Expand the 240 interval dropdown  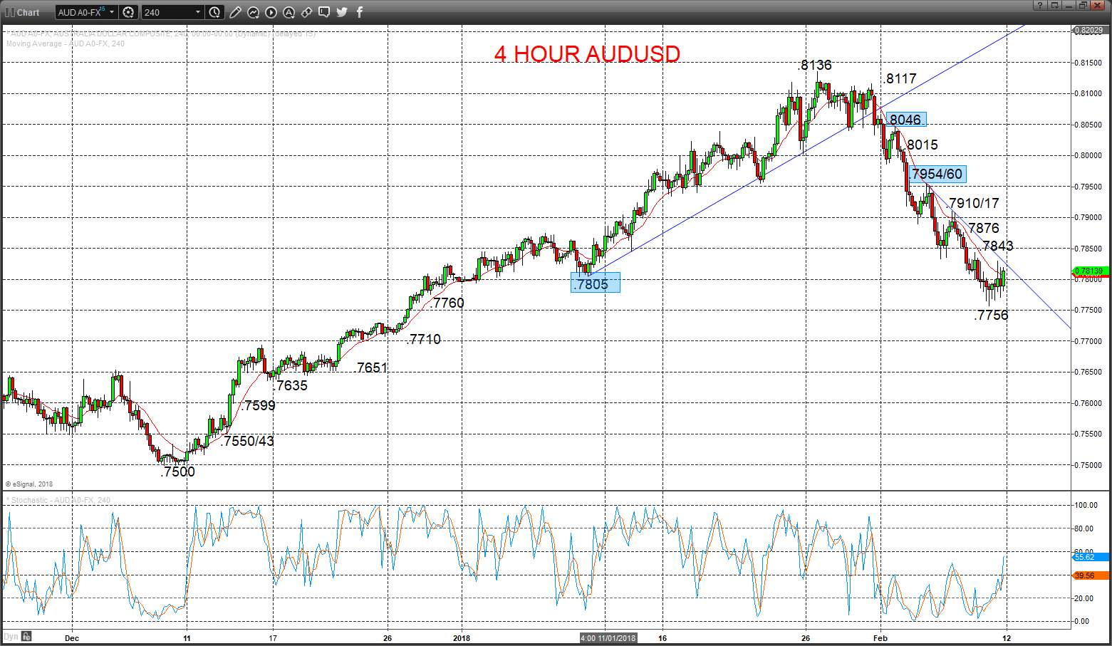[198, 12]
